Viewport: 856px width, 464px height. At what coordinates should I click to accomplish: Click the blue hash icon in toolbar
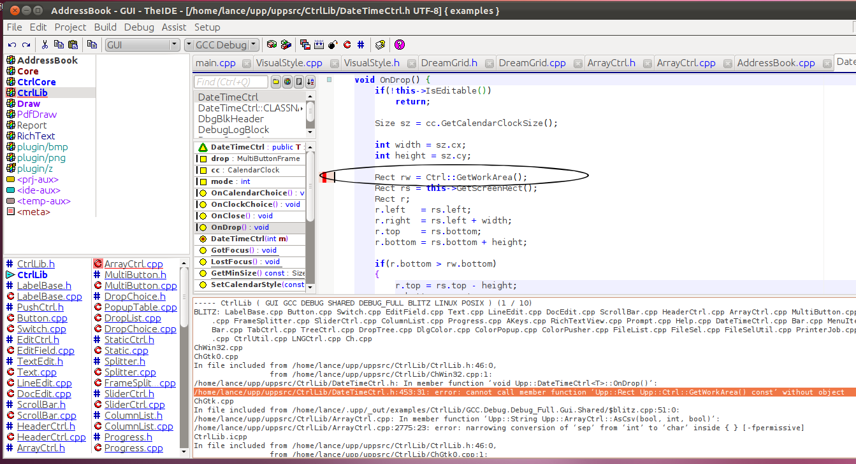tap(361, 45)
